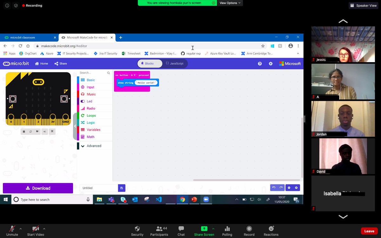This screenshot has height=238, width=381.
Task: Open the MakeCode help menu
Action: click(260, 63)
